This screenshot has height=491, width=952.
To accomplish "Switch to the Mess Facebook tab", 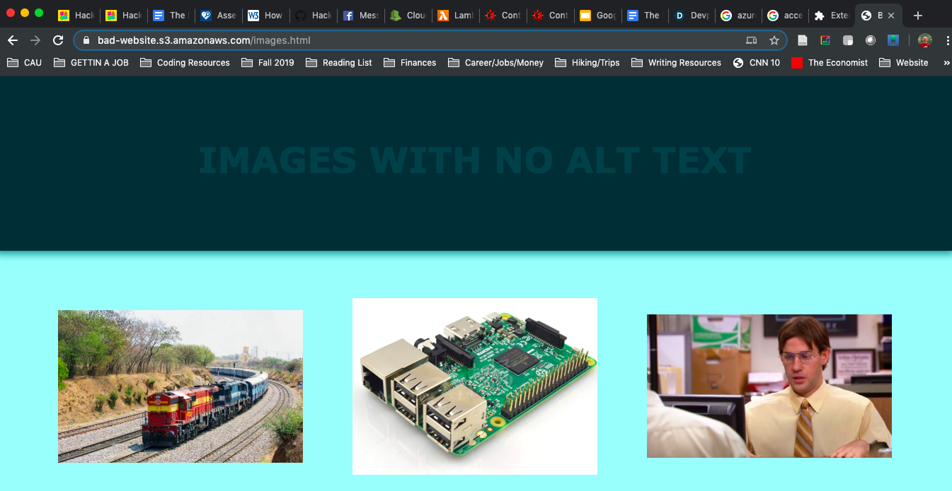I will pos(360,16).
